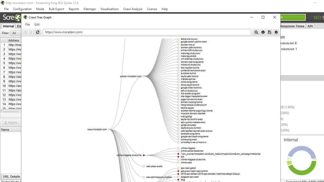Open the Reports menu
This screenshot has width=324, height=182.
pos(74,9)
